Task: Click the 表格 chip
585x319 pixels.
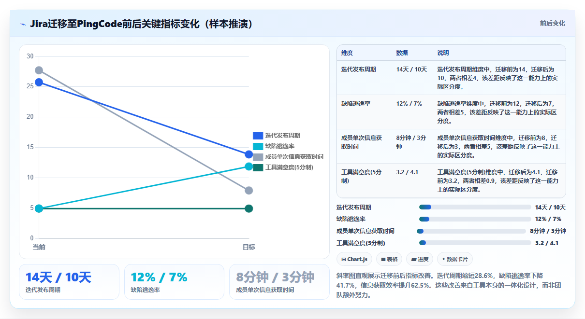Action: click(389, 259)
